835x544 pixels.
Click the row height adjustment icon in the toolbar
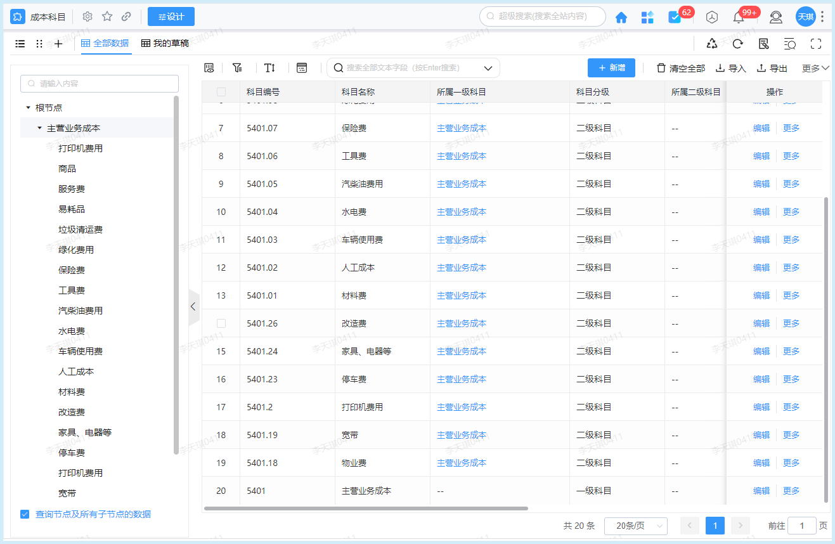[x=269, y=67]
